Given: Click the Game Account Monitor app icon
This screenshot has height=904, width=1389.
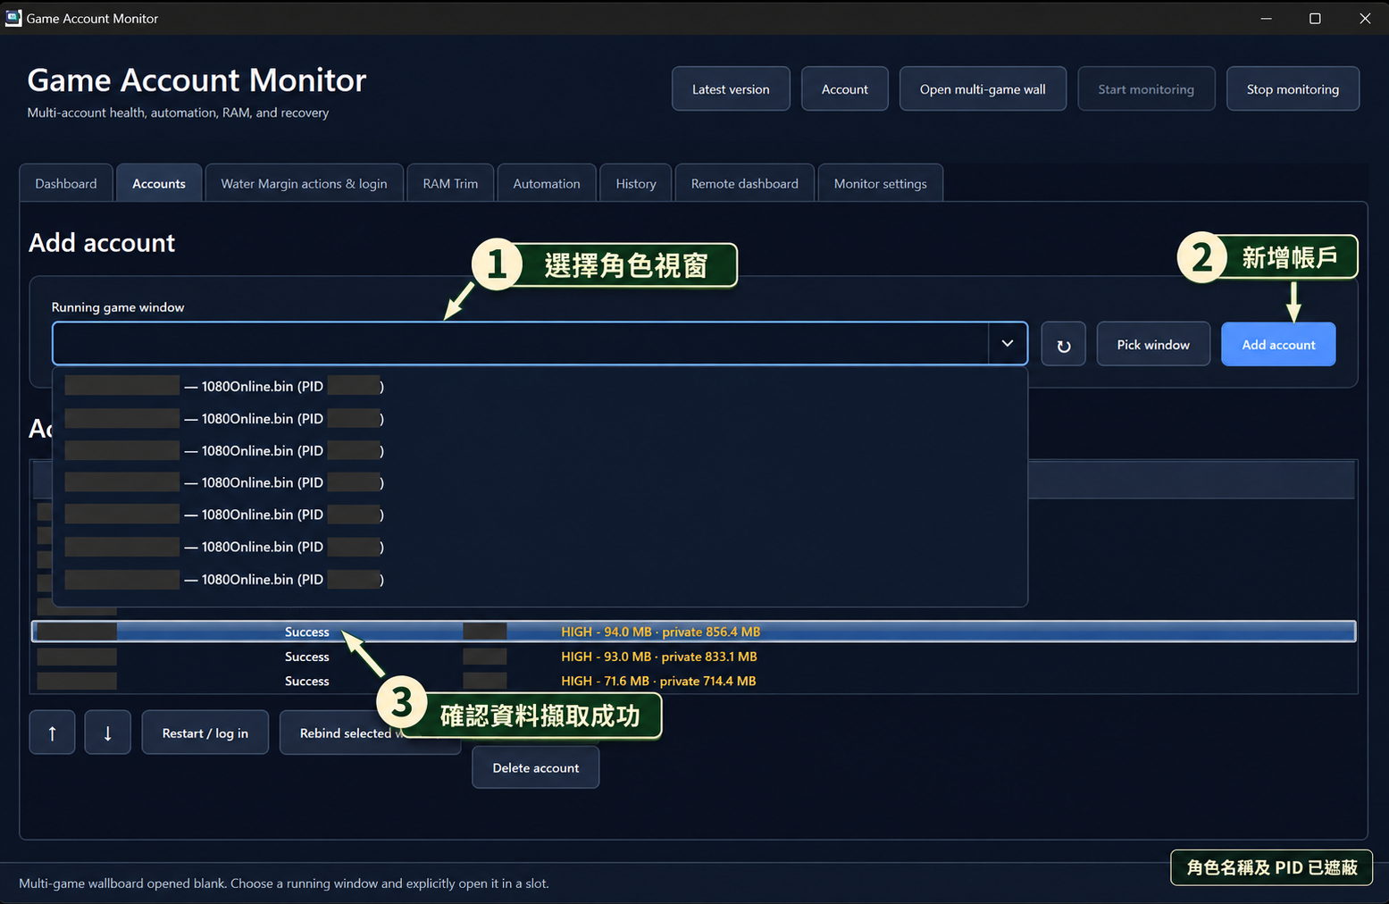Looking at the screenshot, I should point(13,18).
